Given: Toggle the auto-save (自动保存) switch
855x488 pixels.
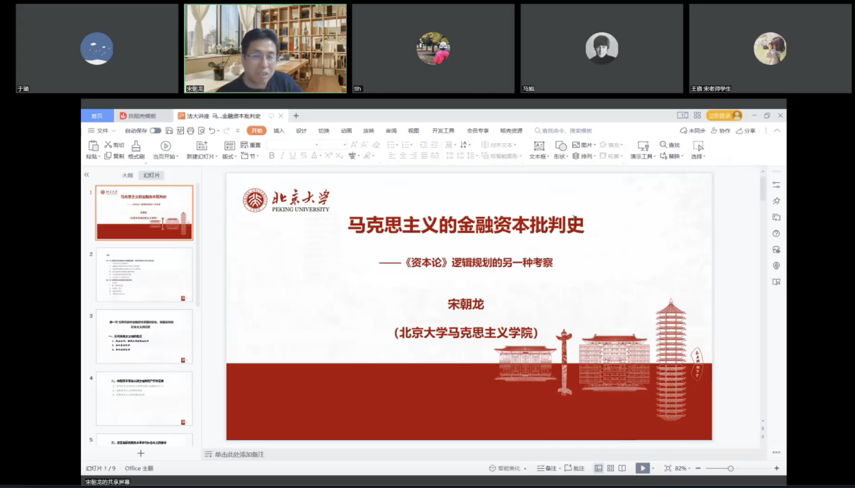Looking at the screenshot, I should (155, 131).
